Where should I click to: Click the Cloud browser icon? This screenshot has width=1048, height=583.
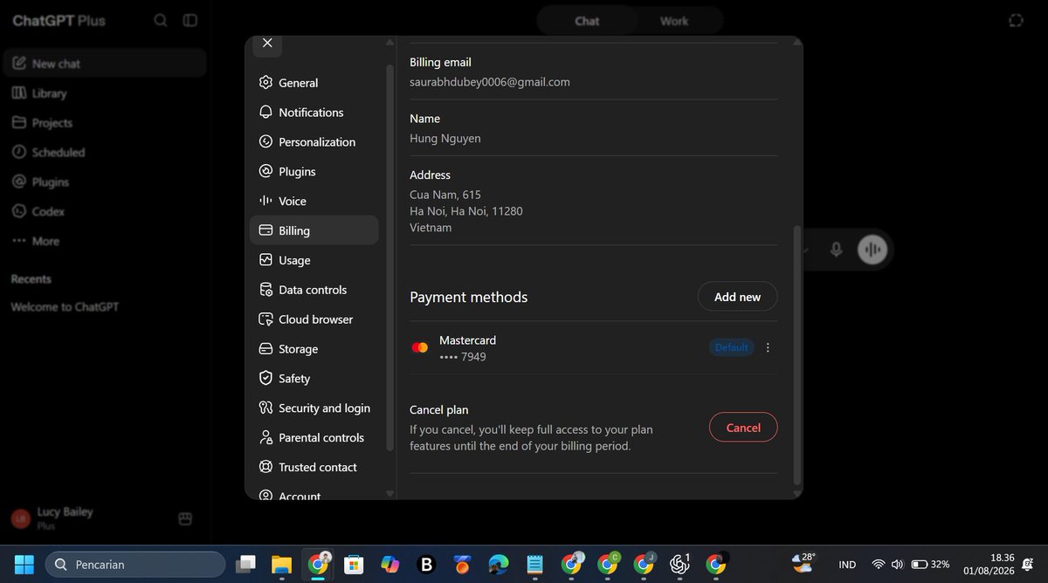[266, 319]
